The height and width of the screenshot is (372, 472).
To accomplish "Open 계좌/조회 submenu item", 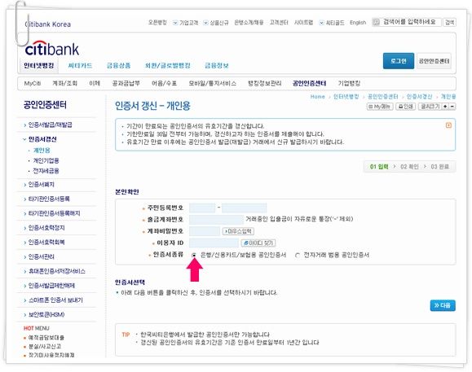I will pos(64,83).
